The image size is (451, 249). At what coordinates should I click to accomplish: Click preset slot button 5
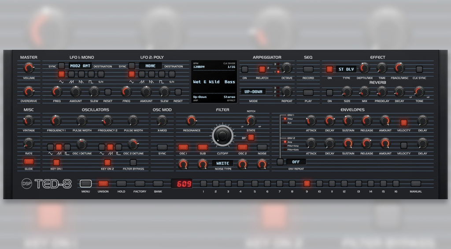(255, 183)
